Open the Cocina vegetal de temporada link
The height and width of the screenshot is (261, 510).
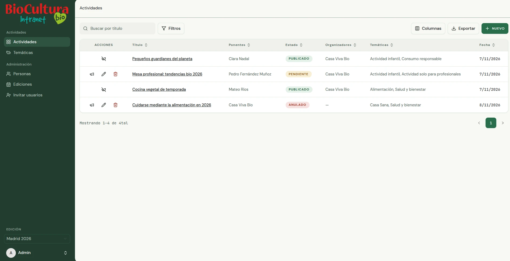click(x=159, y=89)
